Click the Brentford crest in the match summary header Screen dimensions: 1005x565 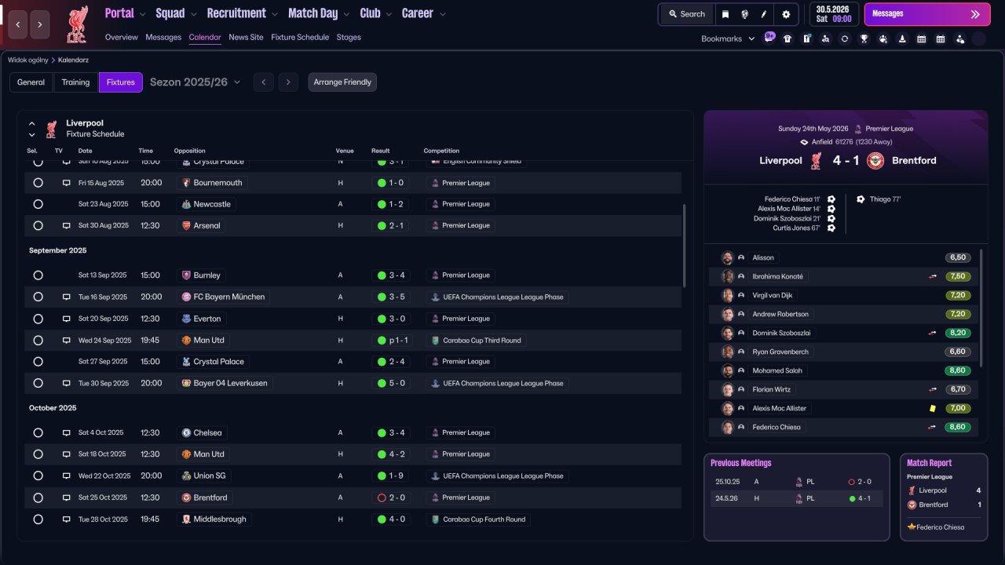[x=876, y=160]
